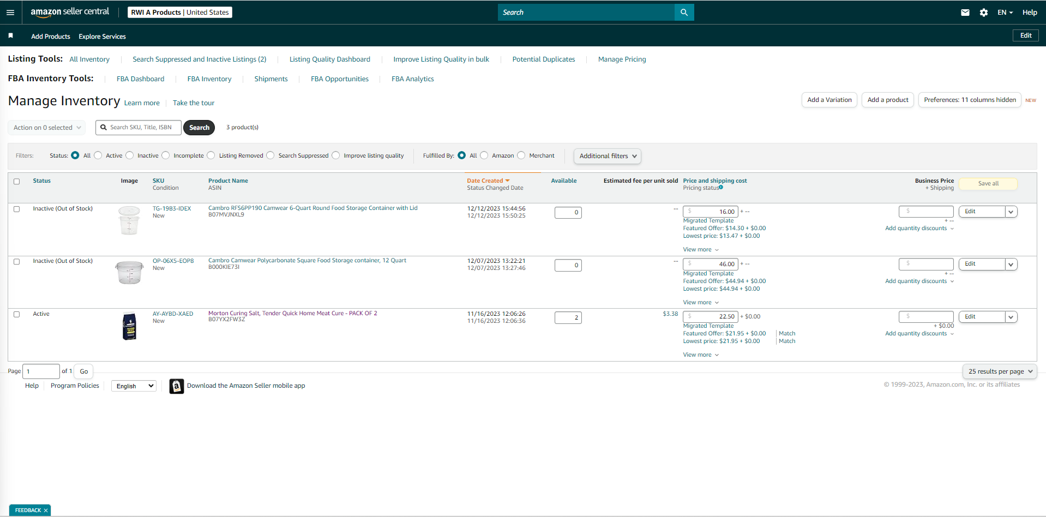The width and height of the screenshot is (1046, 517).
Task: Click the bookmark flag icon
Action: click(x=10, y=35)
